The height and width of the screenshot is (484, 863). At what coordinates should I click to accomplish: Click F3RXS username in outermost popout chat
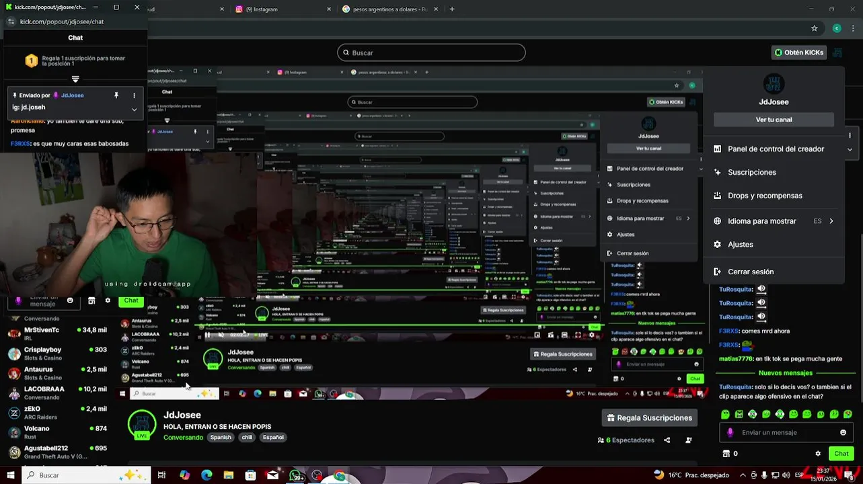coord(20,143)
